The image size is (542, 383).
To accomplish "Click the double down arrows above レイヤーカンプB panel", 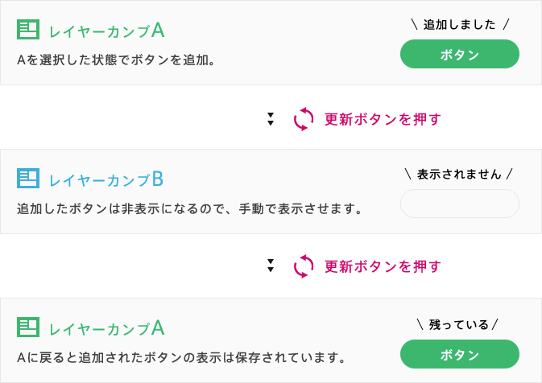I will (x=271, y=119).
